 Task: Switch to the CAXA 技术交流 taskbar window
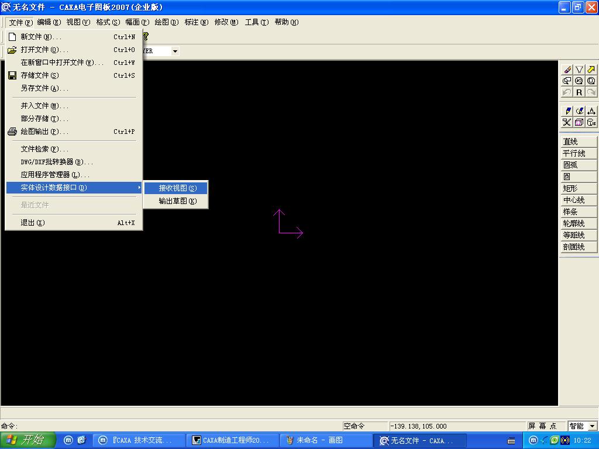140,441
